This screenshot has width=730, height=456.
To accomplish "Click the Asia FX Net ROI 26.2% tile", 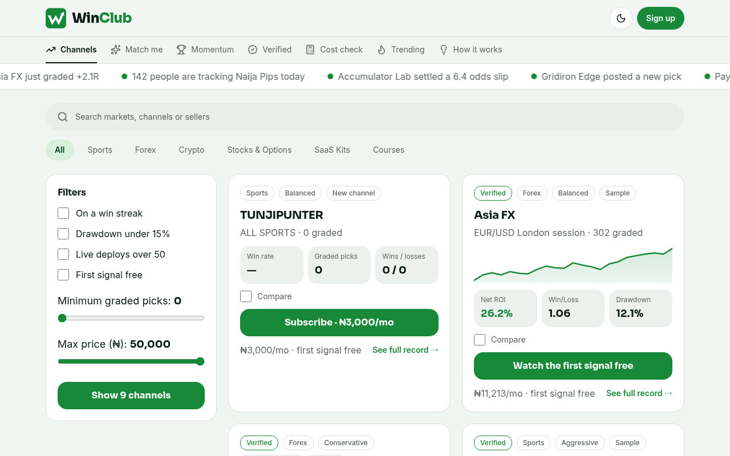I will tap(505, 308).
